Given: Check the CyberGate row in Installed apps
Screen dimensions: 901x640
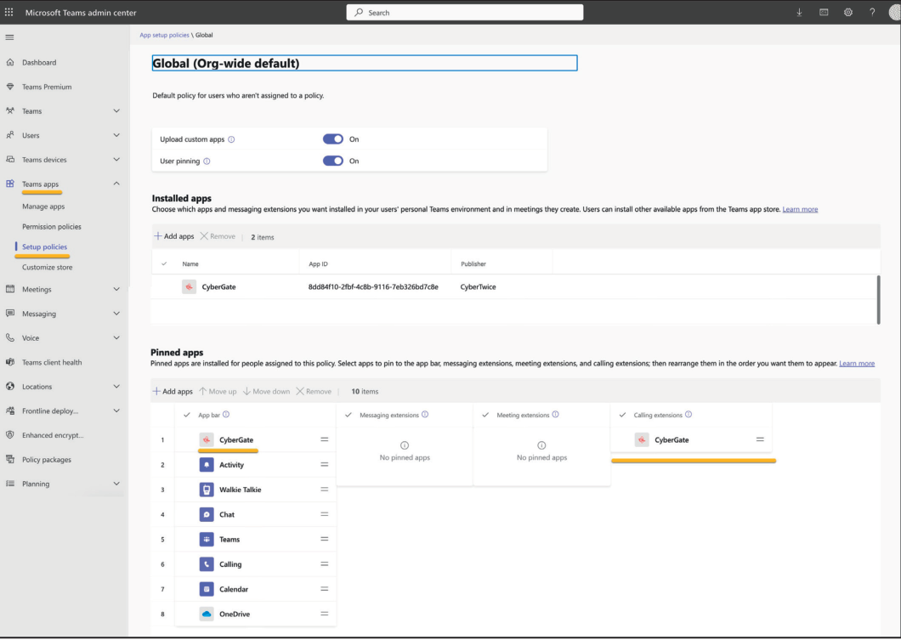Looking at the screenshot, I should tap(164, 286).
